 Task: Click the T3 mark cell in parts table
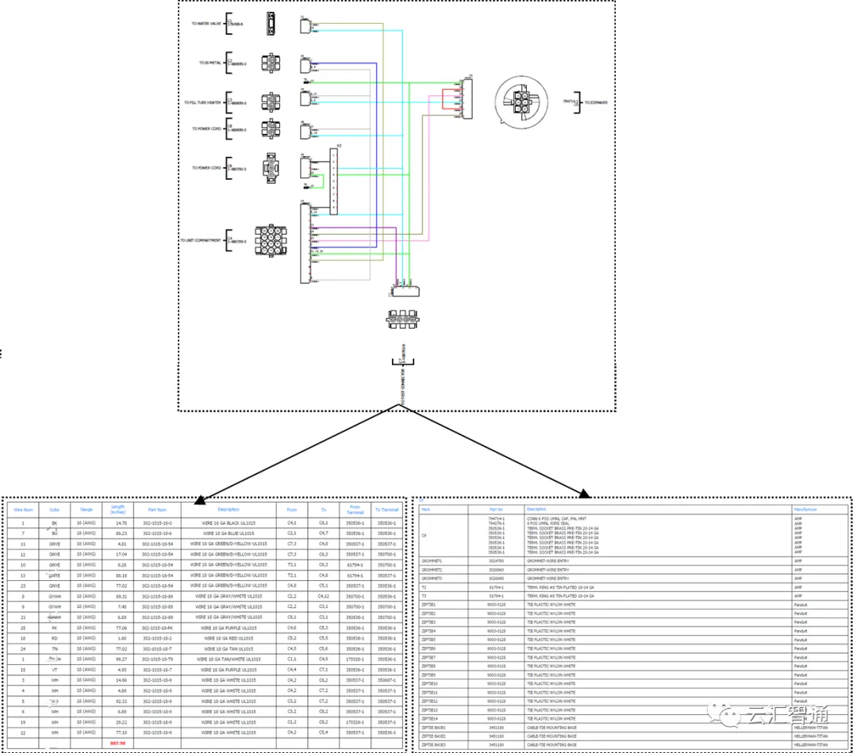(x=444, y=596)
